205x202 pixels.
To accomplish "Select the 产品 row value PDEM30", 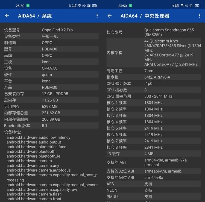I will coord(49,87).
